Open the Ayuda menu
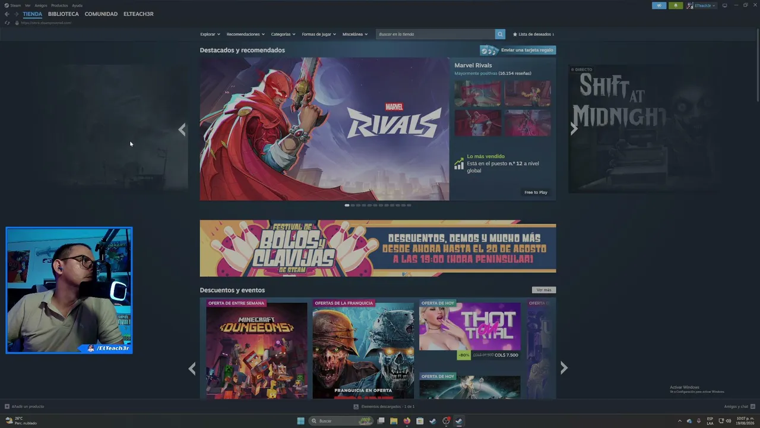The width and height of the screenshot is (760, 428). (x=77, y=5)
